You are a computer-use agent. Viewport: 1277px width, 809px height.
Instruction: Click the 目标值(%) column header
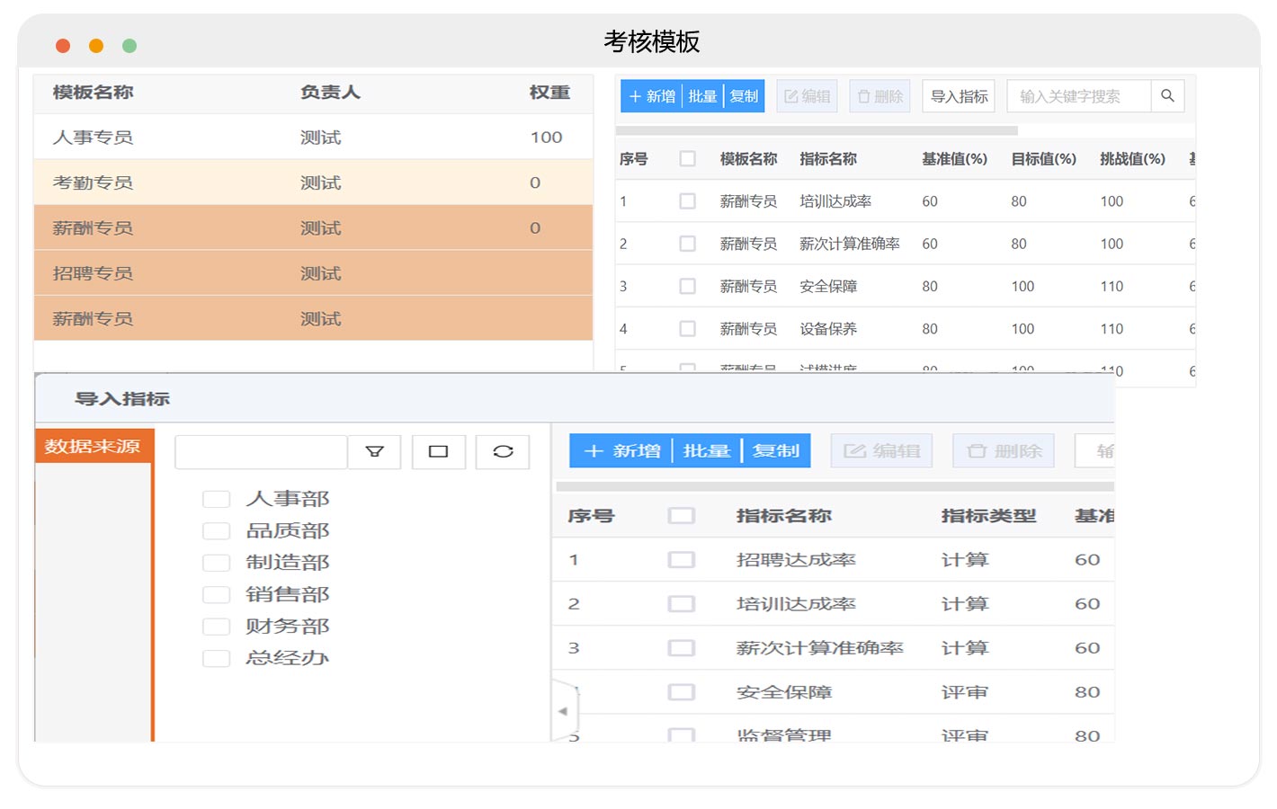(1043, 159)
